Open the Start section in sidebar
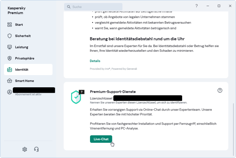The width and height of the screenshot is (236, 158). pos(28,25)
